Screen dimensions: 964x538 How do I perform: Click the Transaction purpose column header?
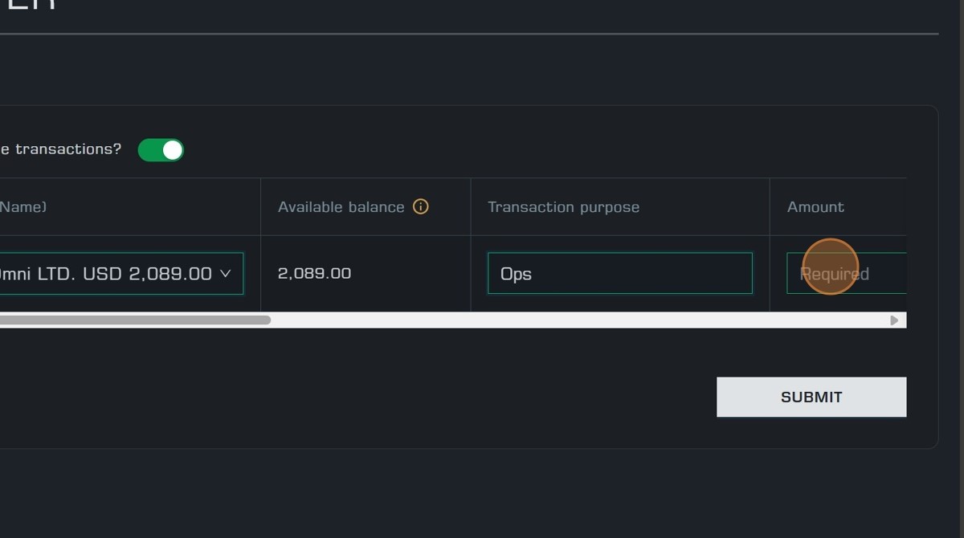563,207
